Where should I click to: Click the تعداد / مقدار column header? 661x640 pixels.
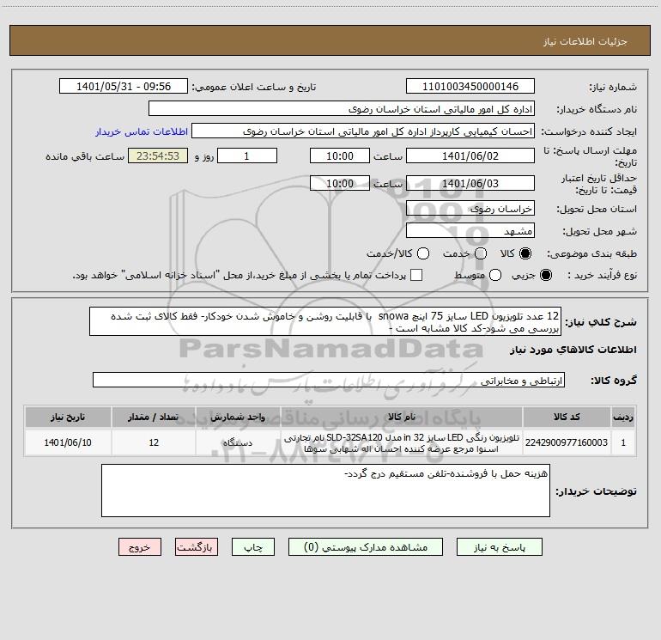point(154,417)
